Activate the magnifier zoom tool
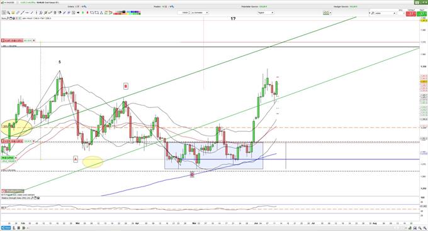Screen dimensions: 428x231 click(8, 13)
